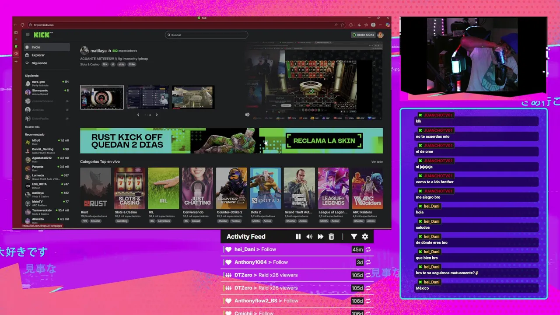Open browser settings three-dot menu
560x315 pixels.
click(380, 25)
